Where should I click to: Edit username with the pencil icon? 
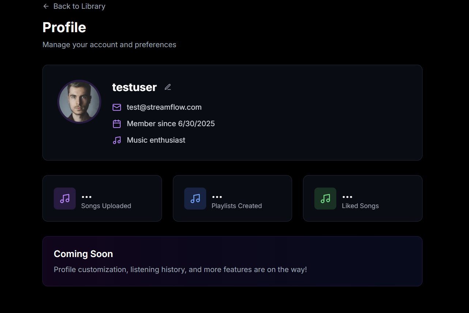168,87
